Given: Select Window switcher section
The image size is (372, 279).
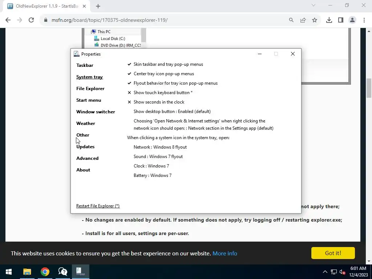Looking at the screenshot, I should coord(96,112).
